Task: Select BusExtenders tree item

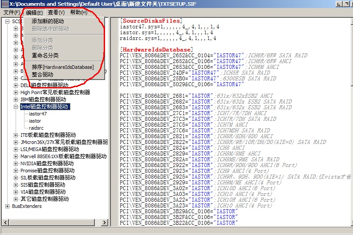Action: point(27,206)
